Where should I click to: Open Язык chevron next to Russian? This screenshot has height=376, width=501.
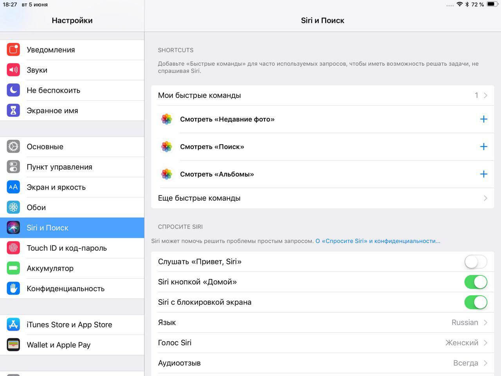pyautogui.click(x=485, y=322)
